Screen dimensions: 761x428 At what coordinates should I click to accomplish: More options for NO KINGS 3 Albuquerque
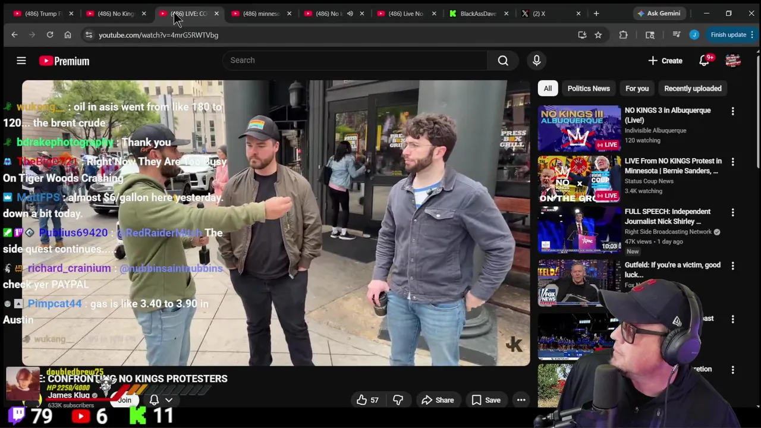pyautogui.click(x=732, y=111)
